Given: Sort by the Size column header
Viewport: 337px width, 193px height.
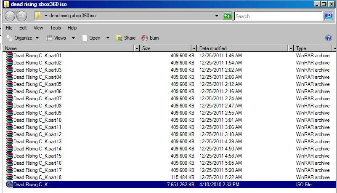Looking at the screenshot, I should point(166,48).
